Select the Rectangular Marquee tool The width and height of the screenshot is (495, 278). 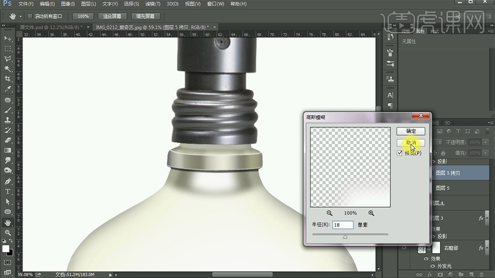point(8,48)
